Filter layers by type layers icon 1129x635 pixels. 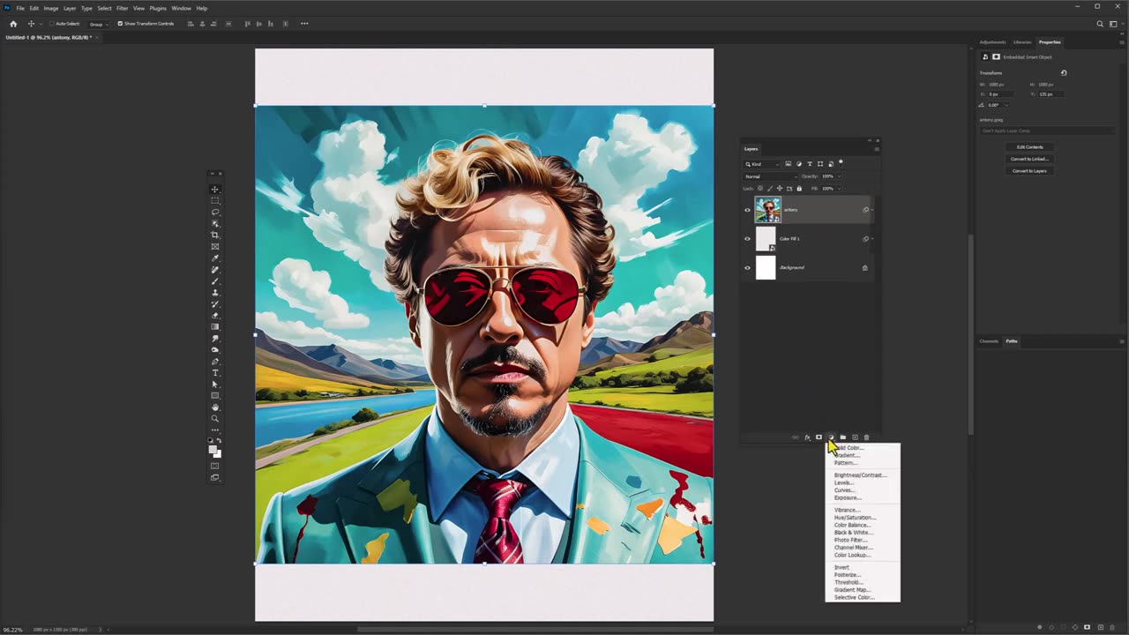810,164
